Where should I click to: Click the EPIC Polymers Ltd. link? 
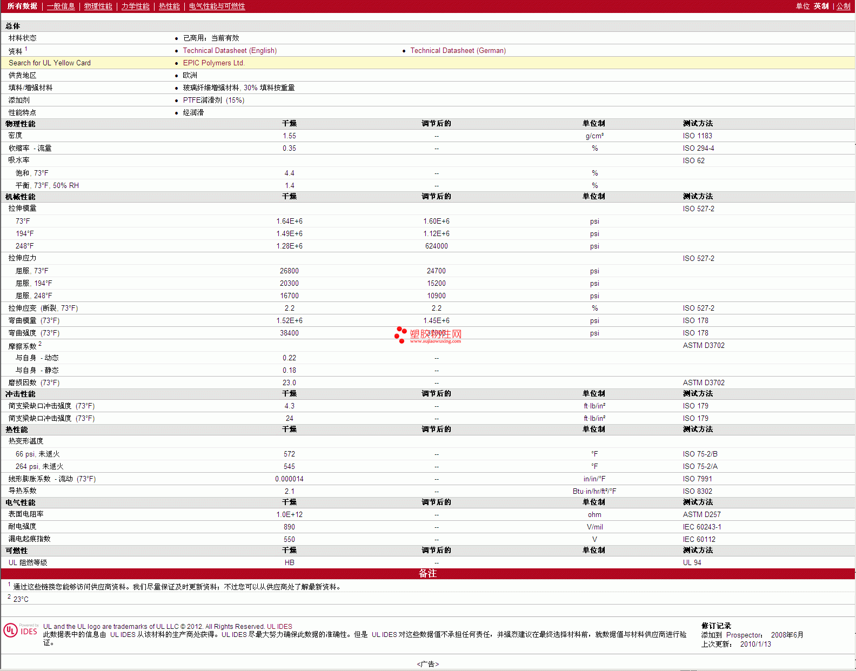click(x=213, y=63)
